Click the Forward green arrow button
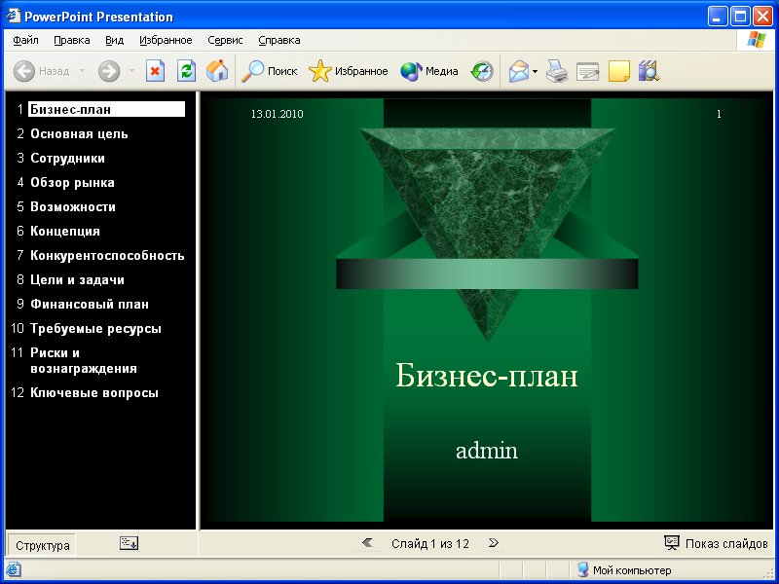Screen dimensions: 779x584 tap(109, 71)
